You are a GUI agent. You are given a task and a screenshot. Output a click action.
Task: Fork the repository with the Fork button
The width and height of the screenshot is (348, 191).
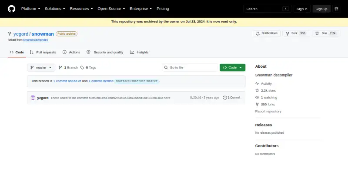click(x=296, y=33)
